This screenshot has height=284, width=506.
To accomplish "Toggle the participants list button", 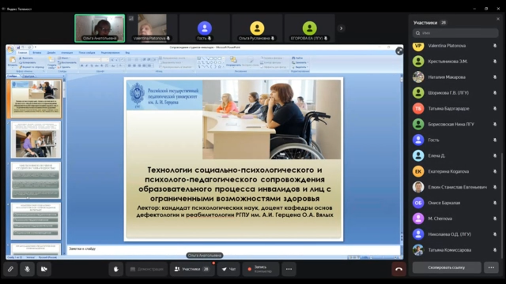I will click(192, 269).
